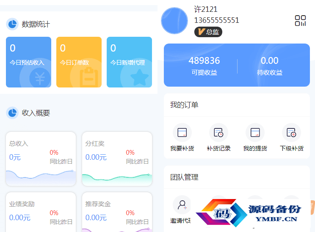Click the 0.00元 value under 分红奖
This screenshot has height=232, width=315.
[96, 157]
